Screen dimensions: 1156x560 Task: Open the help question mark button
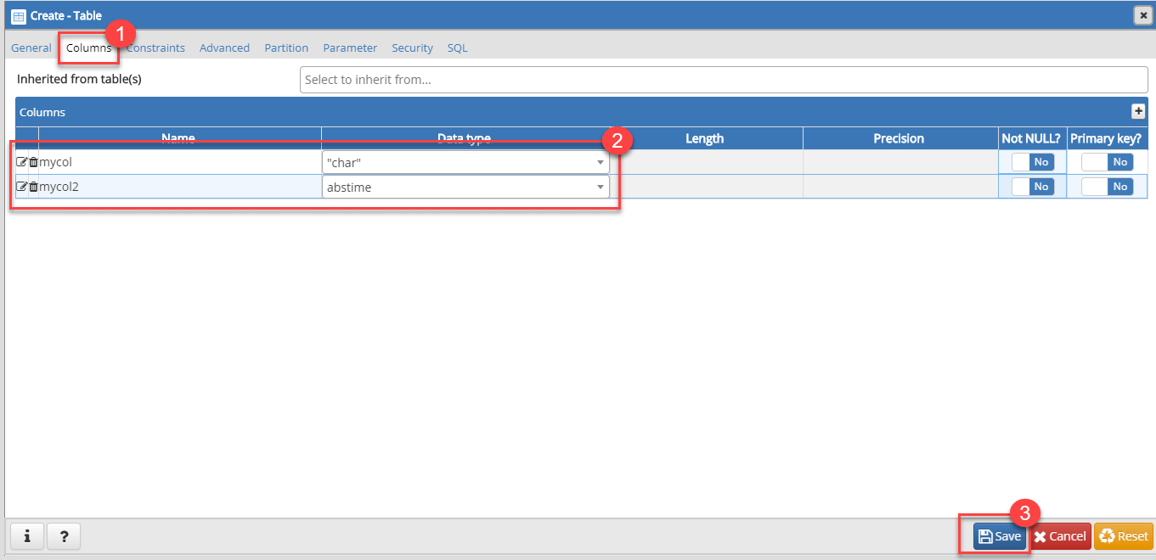pyautogui.click(x=64, y=536)
